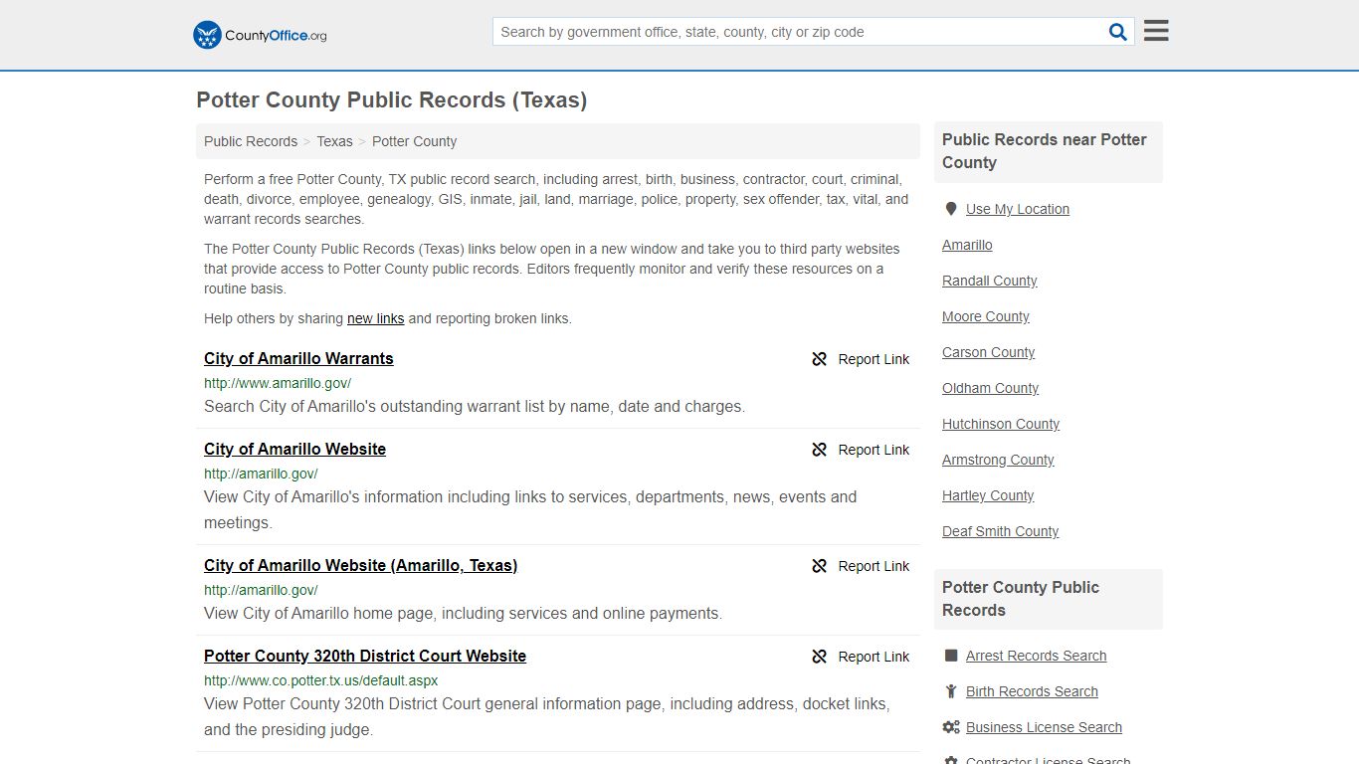Open Potter County 320th District Court Website
This screenshot has width=1359, height=764.
(x=365, y=656)
